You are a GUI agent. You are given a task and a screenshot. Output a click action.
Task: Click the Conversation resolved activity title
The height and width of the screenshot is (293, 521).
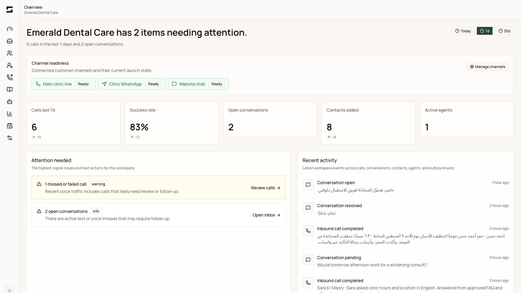pos(339,206)
